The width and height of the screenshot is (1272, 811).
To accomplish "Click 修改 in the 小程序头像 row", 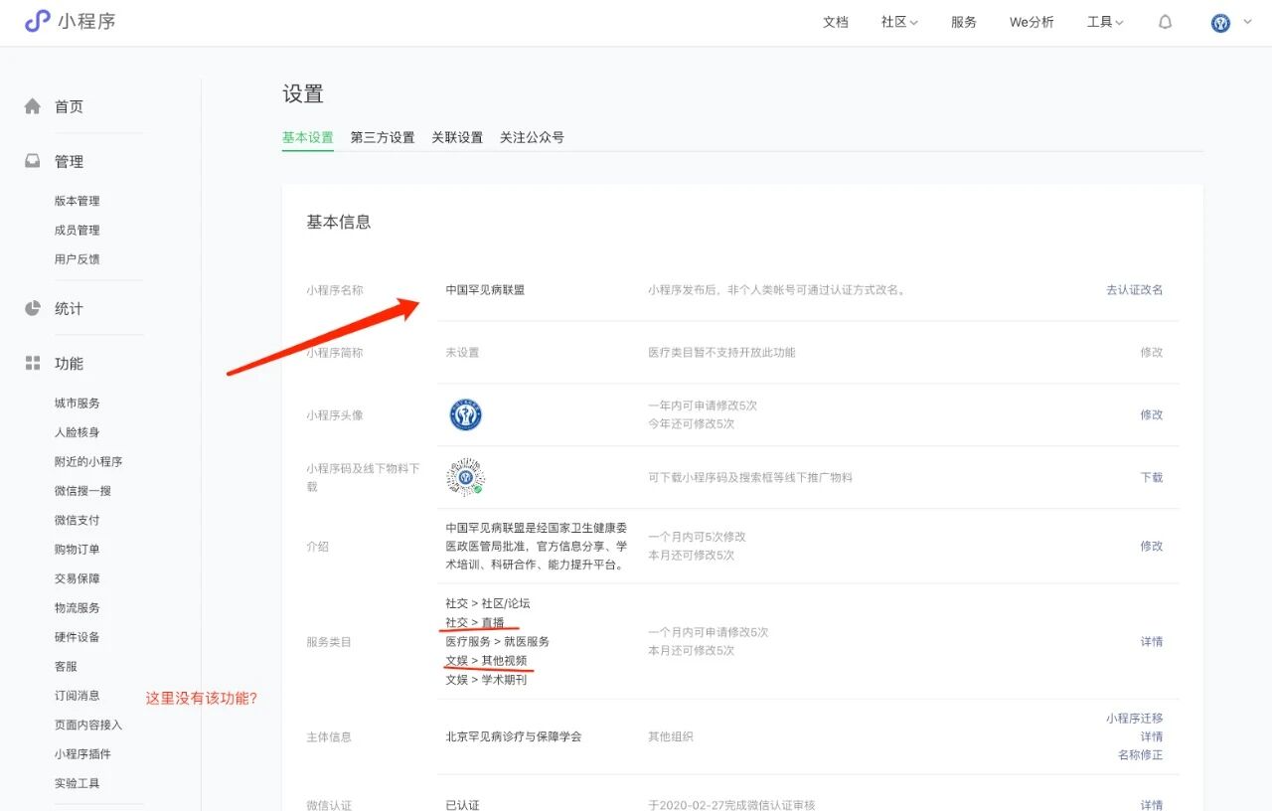I will [x=1152, y=414].
